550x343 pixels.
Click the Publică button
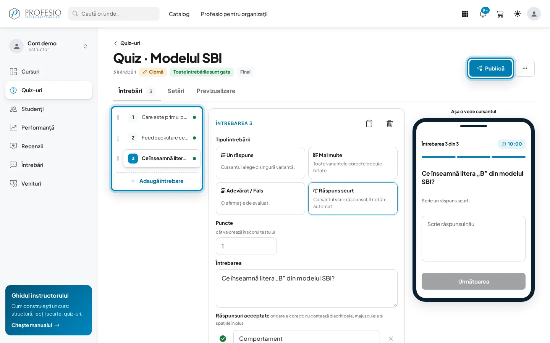pos(490,69)
